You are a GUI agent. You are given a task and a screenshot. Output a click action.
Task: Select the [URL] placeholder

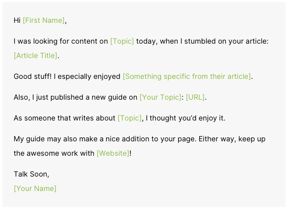pos(195,97)
